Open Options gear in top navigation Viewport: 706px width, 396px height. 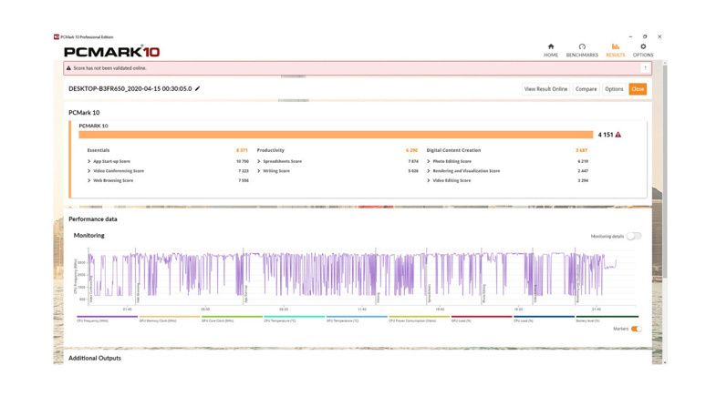(x=643, y=50)
